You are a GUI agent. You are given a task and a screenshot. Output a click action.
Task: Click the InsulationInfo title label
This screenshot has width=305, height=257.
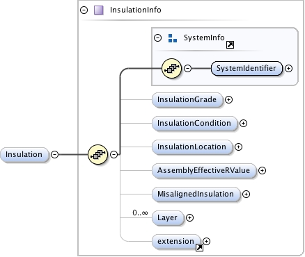[x=136, y=10]
